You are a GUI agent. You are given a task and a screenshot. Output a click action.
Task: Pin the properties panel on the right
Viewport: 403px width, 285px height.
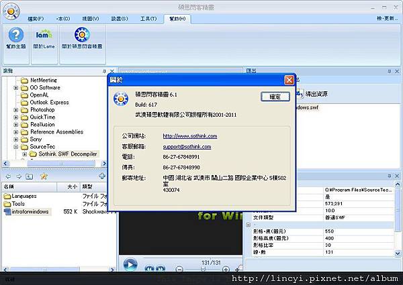pyautogui.click(x=390, y=176)
